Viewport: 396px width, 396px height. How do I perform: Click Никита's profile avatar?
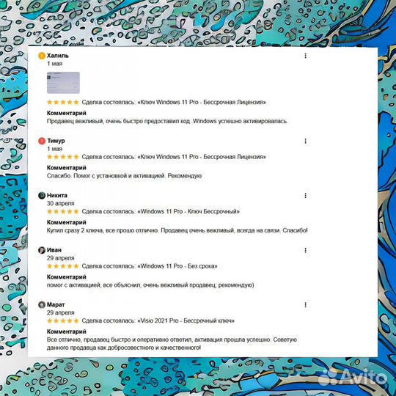click(42, 196)
